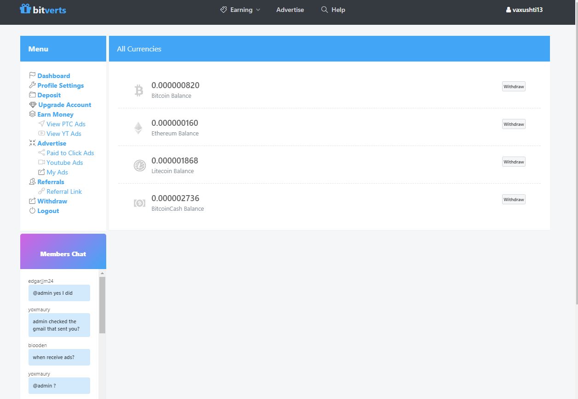Open the vaxushti13 account menu
This screenshot has height=399, width=578.
click(x=524, y=10)
